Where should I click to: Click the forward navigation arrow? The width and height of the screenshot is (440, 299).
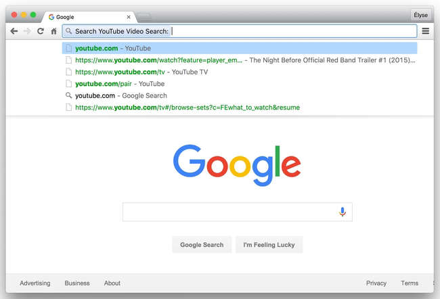click(x=27, y=31)
